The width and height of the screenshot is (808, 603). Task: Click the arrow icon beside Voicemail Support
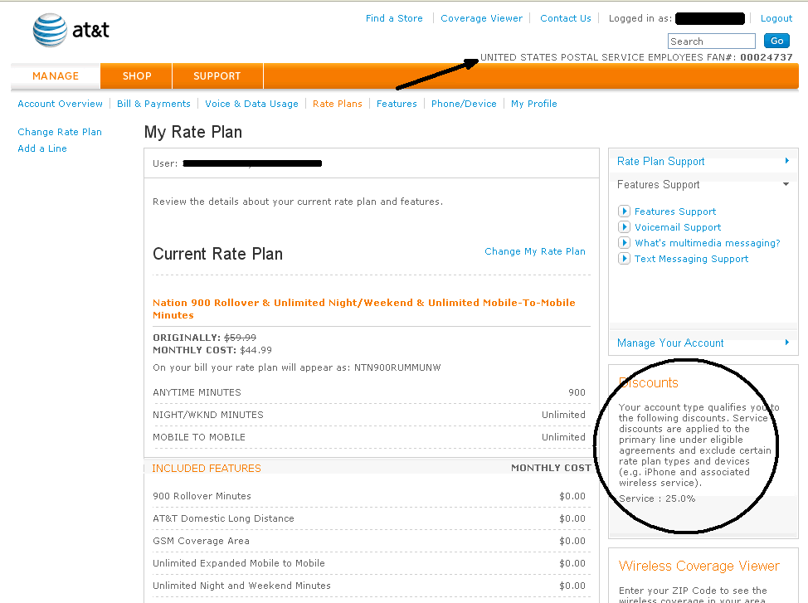point(624,227)
